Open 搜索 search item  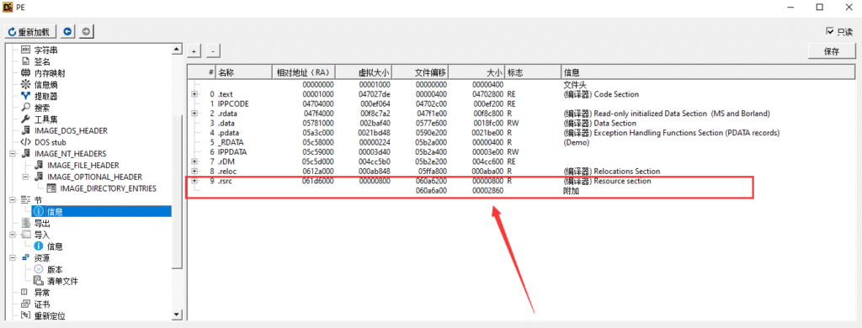tap(42, 108)
